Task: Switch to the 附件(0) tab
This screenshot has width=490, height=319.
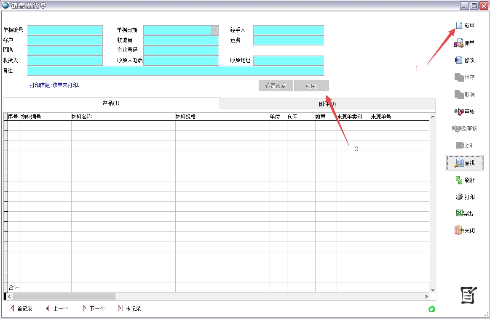Action: 327,104
